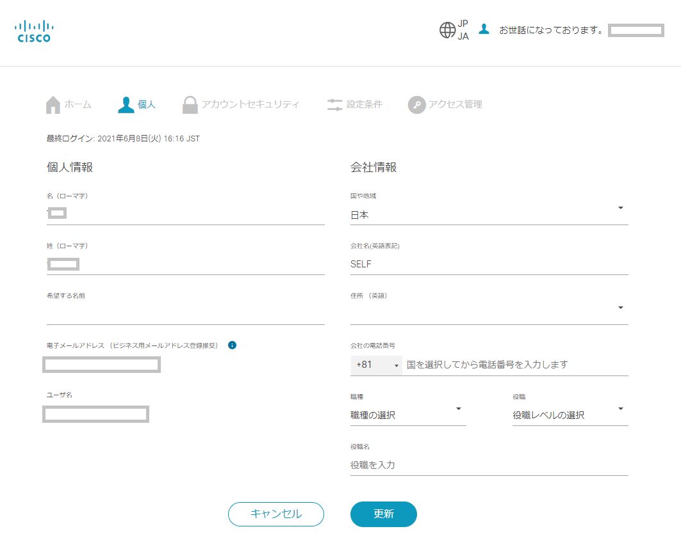Click the lock icon on アカウントセキュリティ
Screen dimensions: 681x545
click(x=190, y=104)
